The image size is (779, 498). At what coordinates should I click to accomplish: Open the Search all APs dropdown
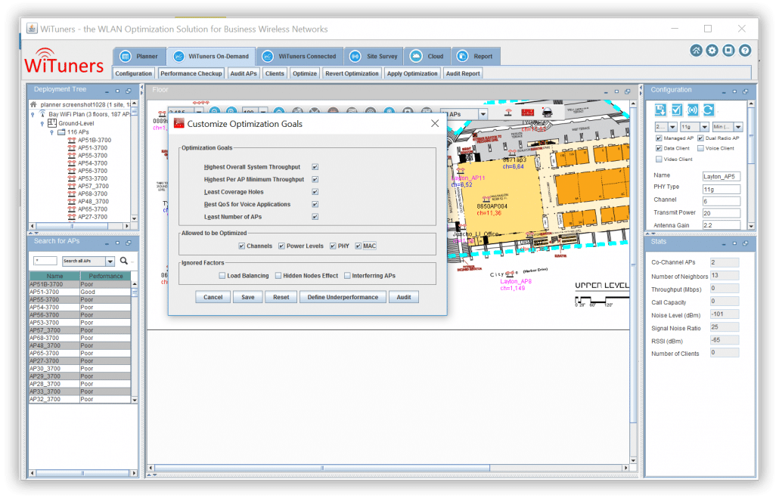110,261
